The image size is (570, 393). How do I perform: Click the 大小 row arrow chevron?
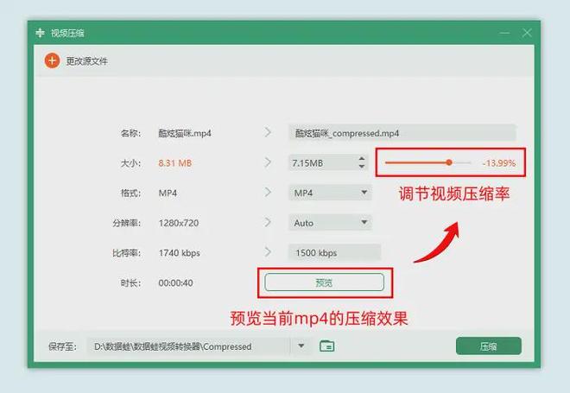click(x=268, y=162)
